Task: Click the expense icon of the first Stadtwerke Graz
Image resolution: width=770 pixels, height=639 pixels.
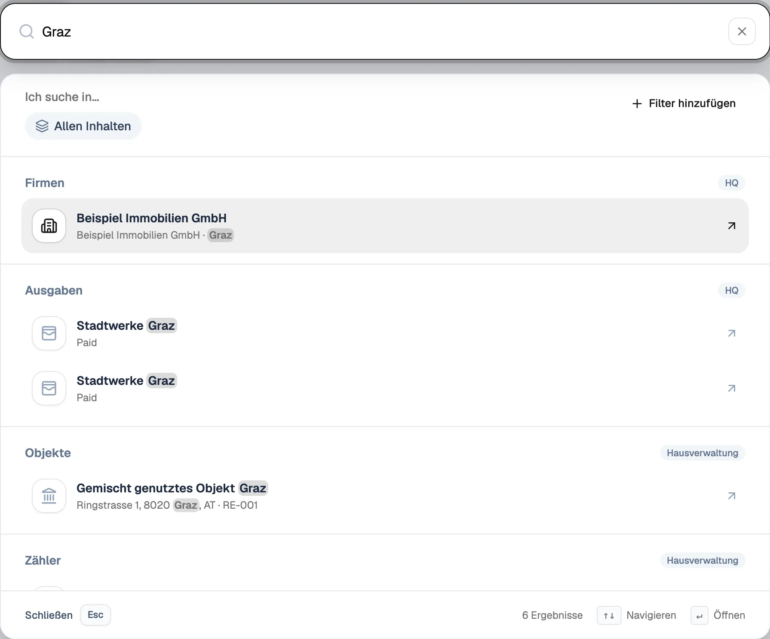Action: click(x=49, y=333)
